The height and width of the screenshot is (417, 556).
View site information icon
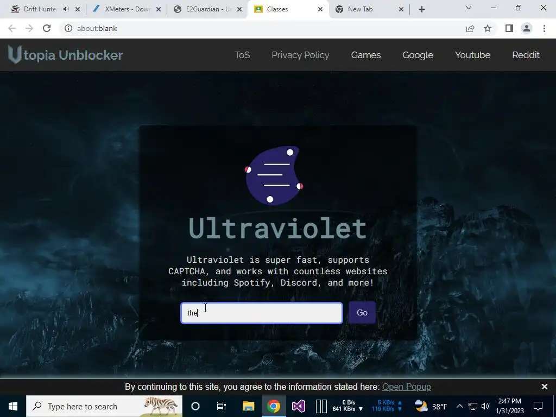pyautogui.click(x=68, y=28)
